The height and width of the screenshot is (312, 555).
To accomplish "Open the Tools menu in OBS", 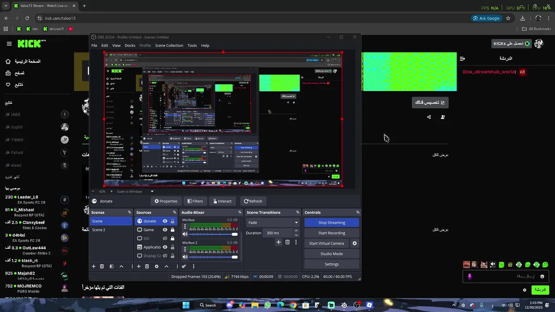I will 192,45.
